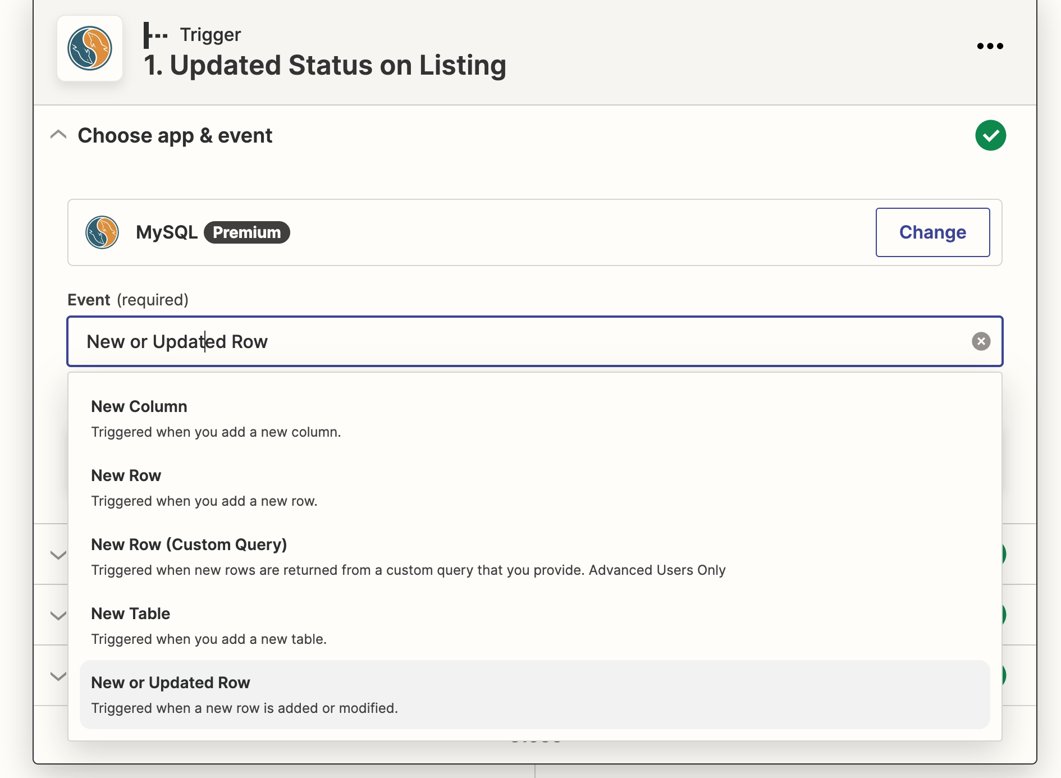Clear the Event field with the X icon
1061x778 pixels.
point(981,341)
